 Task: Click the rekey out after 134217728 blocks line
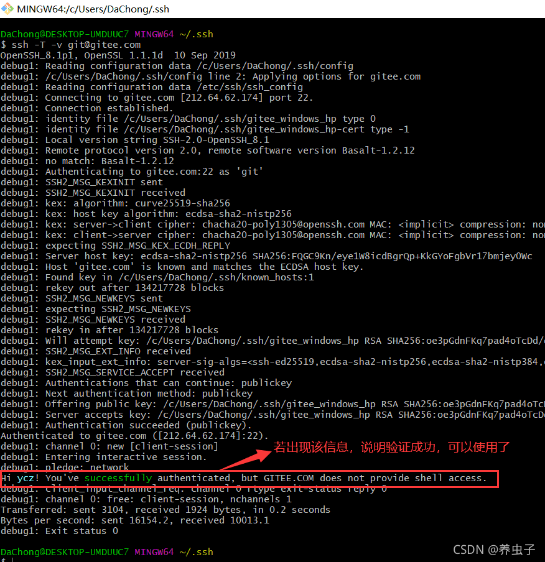coord(113,288)
